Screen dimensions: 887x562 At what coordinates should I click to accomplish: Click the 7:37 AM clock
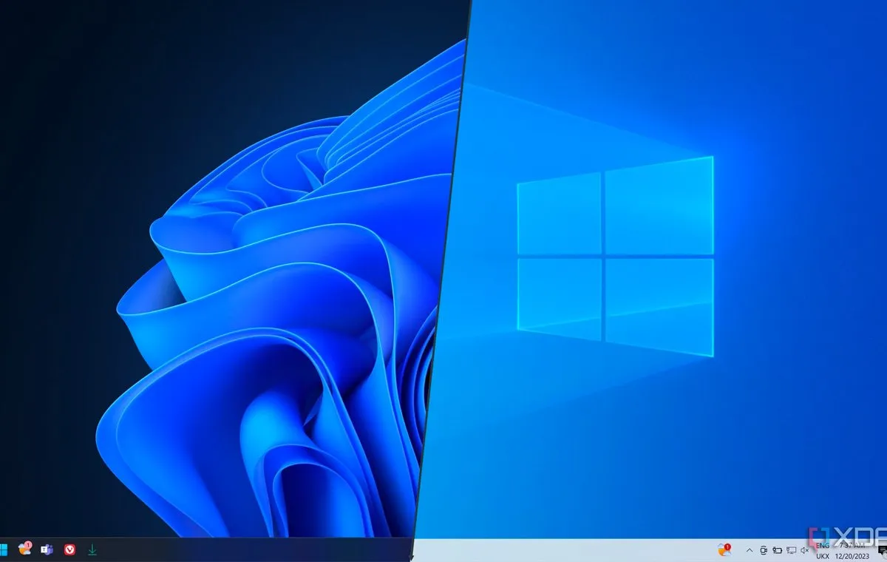pos(847,545)
